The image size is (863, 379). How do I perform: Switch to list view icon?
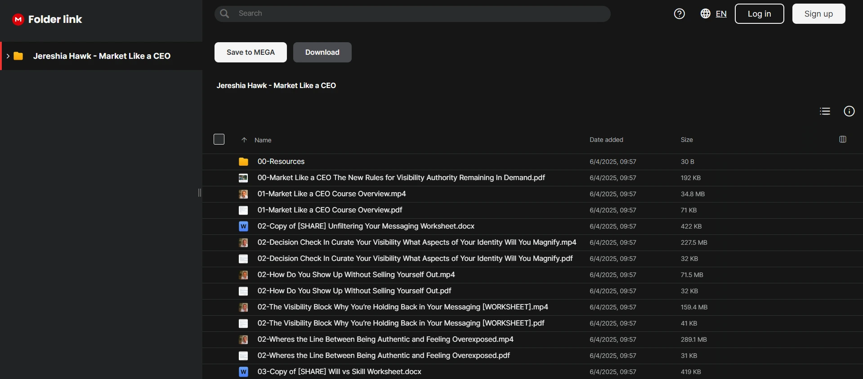(825, 111)
